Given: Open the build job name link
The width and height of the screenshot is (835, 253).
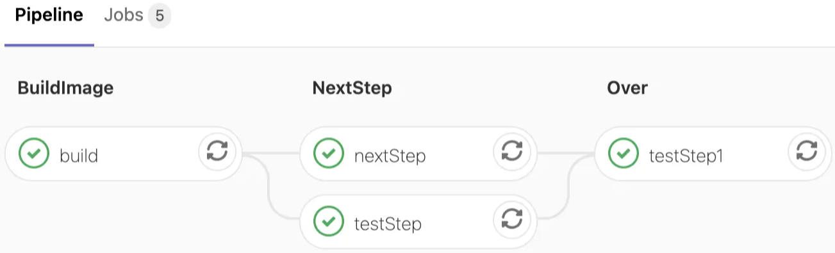Looking at the screenshot, I should pos(79,155).
